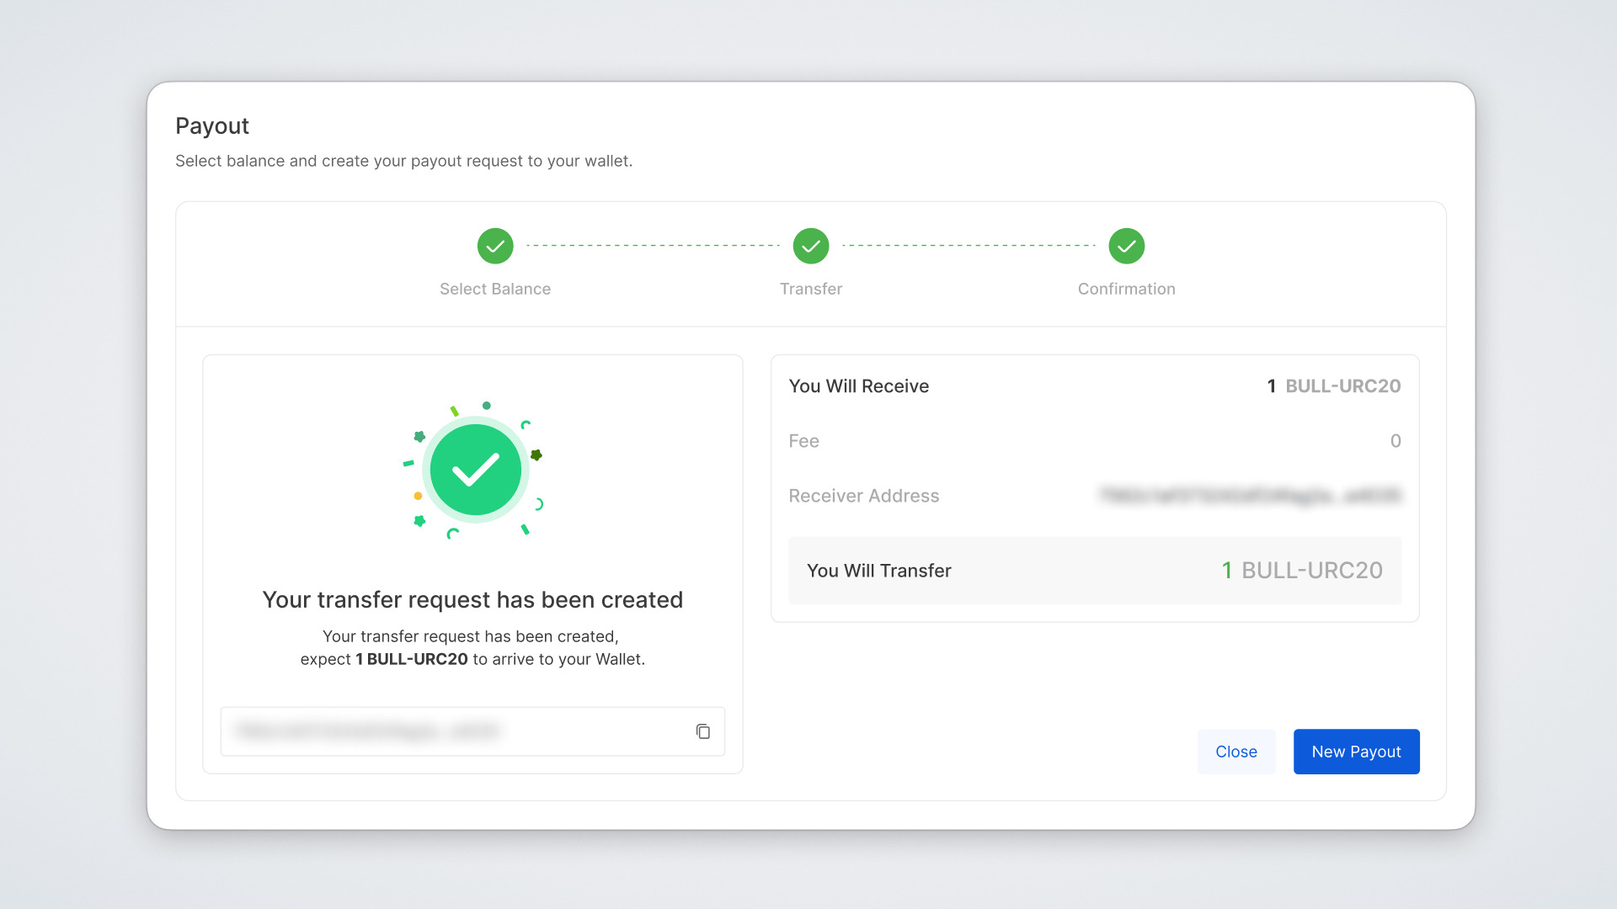Click the large green success checkmark

(x=475, y=470)
